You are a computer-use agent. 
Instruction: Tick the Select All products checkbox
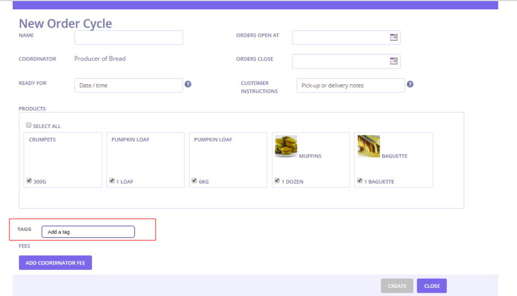(29, 125)
